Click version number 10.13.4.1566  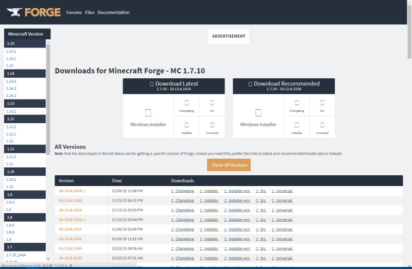[x=70, y=200]
